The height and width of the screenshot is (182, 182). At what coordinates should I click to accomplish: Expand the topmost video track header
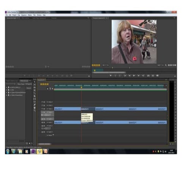click(47, 102)
